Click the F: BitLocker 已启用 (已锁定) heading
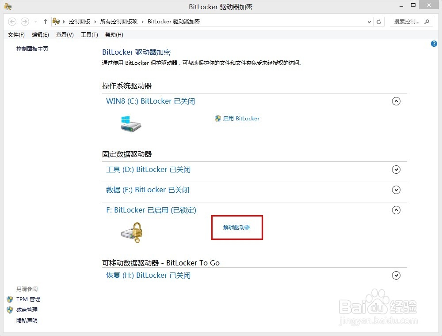Image resolution: width=442 pixels, height=336 pixels. (x=151, y=210)
